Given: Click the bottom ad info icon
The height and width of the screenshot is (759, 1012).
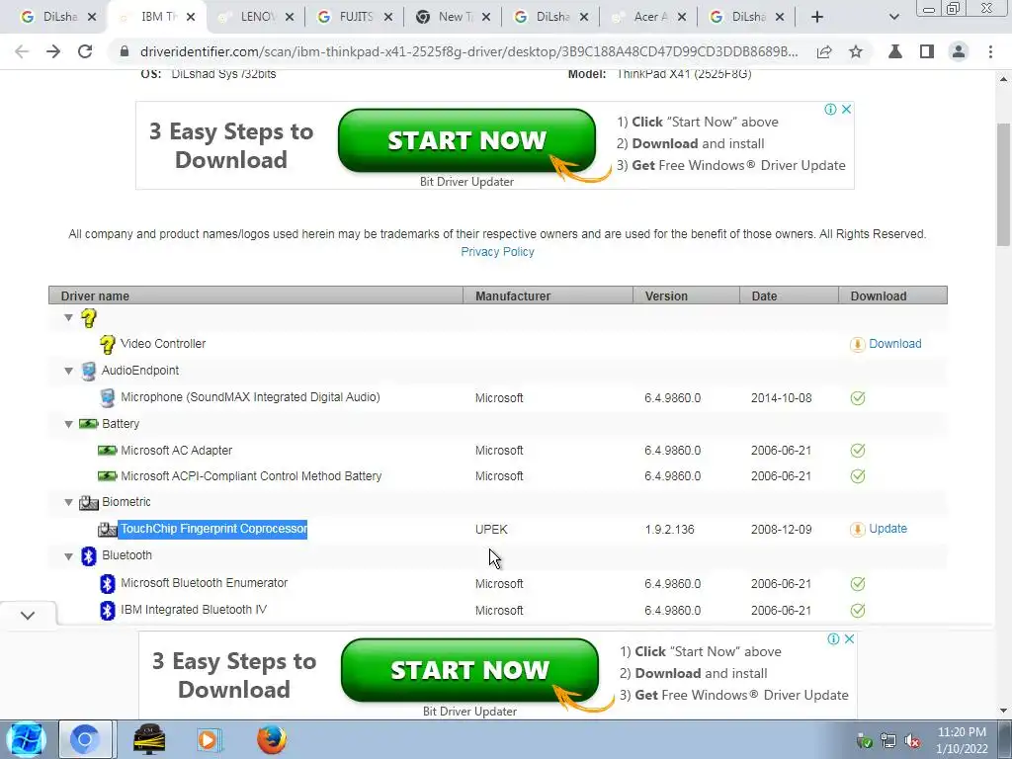Looking at the screenshot, I should click(x=834, y=639).
